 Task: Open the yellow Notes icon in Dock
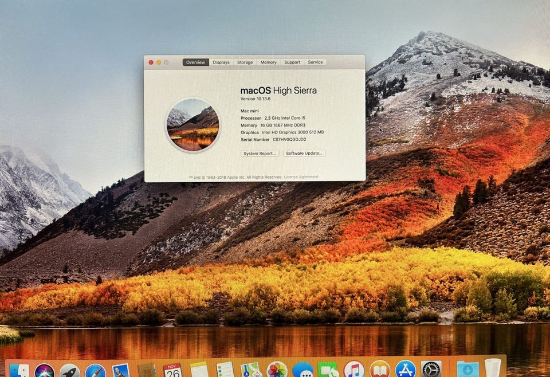click(199, 370)
